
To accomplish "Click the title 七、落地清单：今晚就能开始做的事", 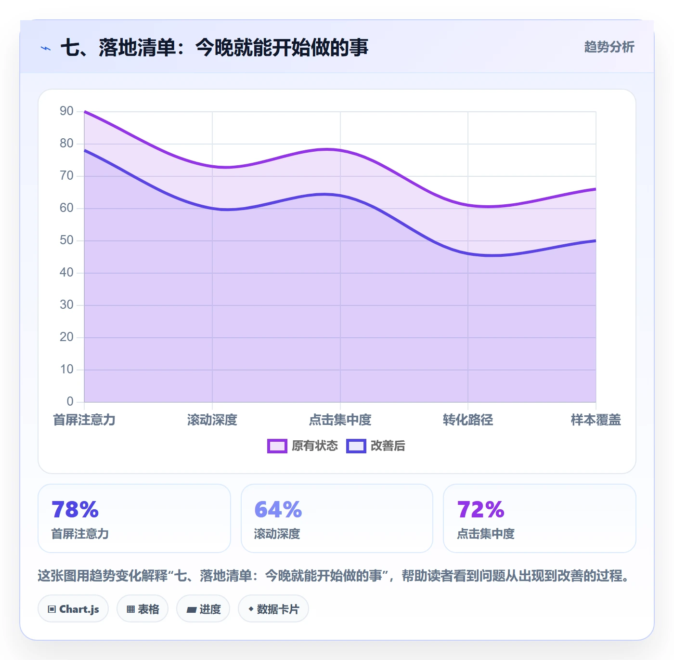I will 214,48.
